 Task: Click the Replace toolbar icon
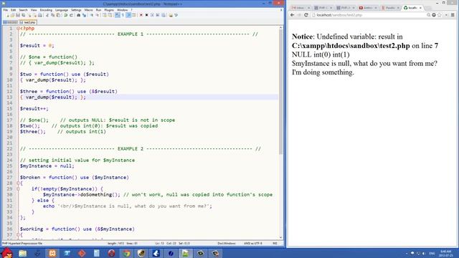85,15
